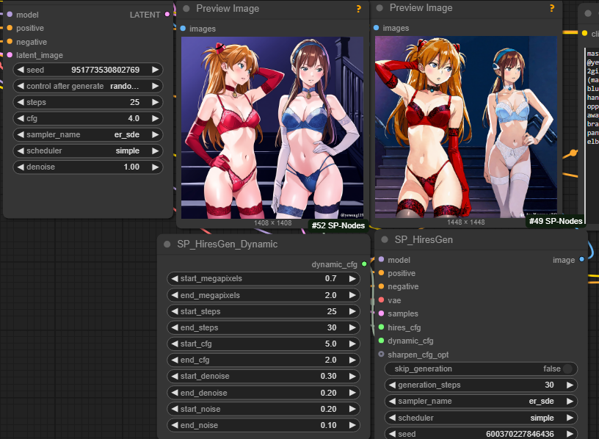Click the SP_HiresGen dynamic_cfg input connector
599x439 pixels.
tap(381, 341)
